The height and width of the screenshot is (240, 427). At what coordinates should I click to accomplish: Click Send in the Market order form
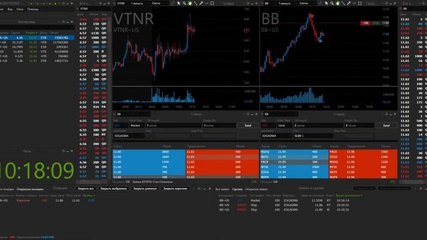point(248,125)
